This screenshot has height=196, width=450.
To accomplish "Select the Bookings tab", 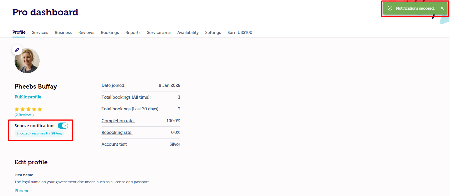I will pyautogui.click(x=110, y=33).
